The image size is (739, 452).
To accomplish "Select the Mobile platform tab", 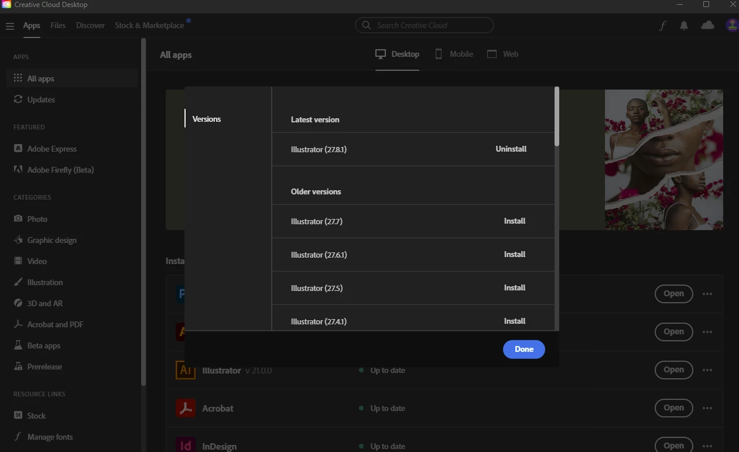I will [454, 54].
